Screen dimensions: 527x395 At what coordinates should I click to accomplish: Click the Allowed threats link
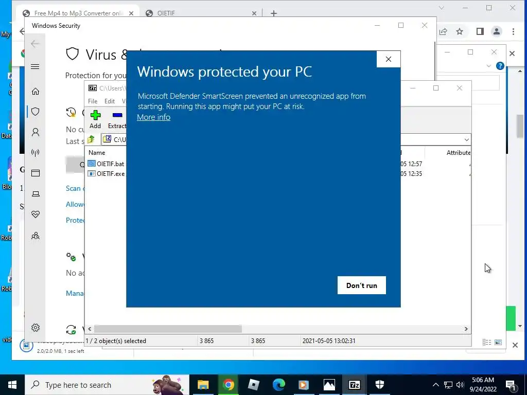click(x=75, y=204)
